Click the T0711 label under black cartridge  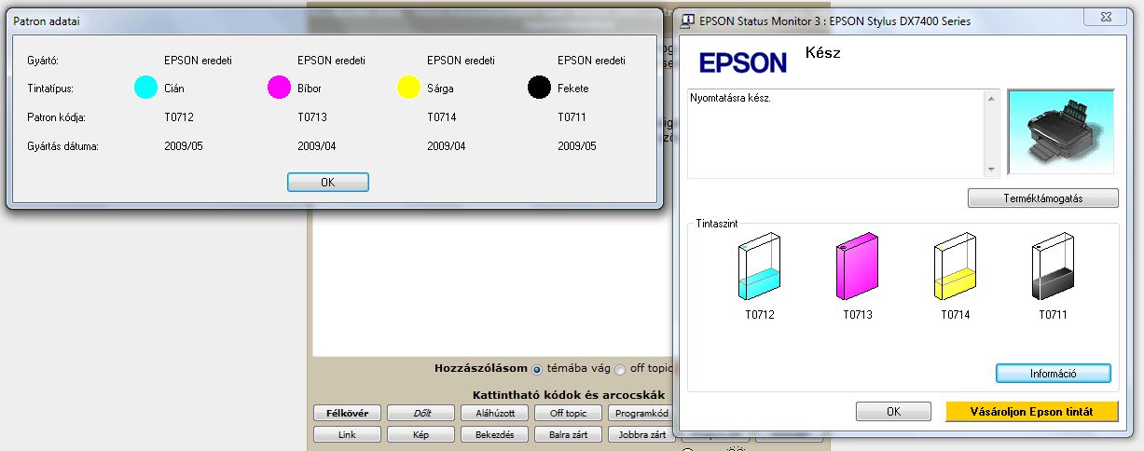[x=1054, y=315]
